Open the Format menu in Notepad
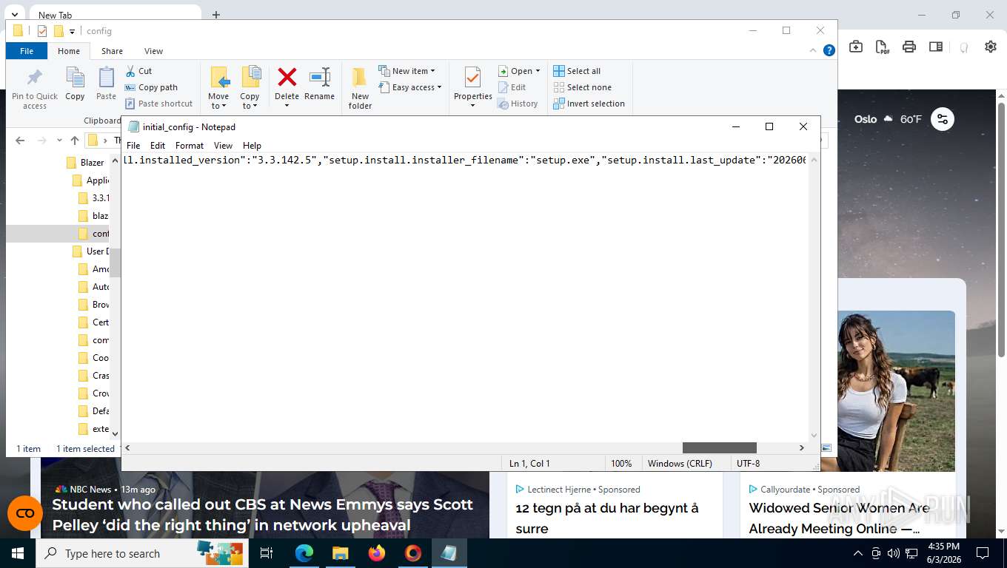This screenshot has height=568, width=1007. pyautogui.click(x=190, y=146)
